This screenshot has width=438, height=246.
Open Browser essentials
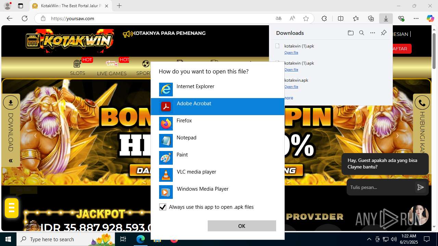[x=401, y=18]
